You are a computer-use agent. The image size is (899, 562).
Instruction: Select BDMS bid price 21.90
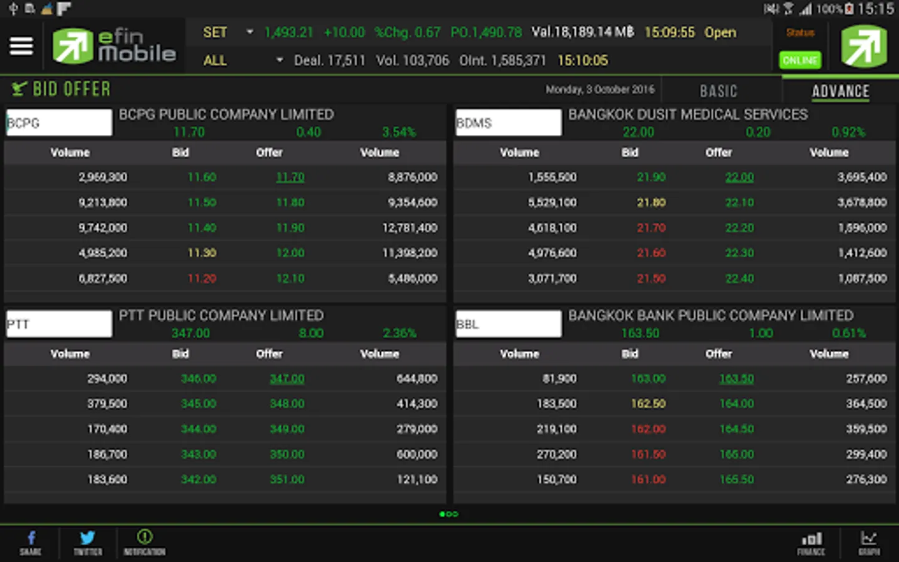pos(651,177)
